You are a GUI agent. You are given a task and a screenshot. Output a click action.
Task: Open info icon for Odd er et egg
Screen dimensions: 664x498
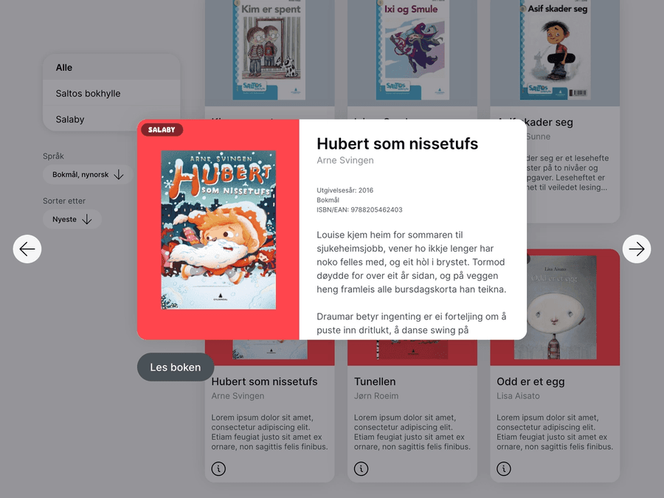click(504, 468)
